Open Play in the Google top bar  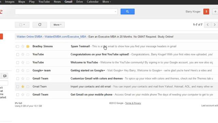[32, 2]
